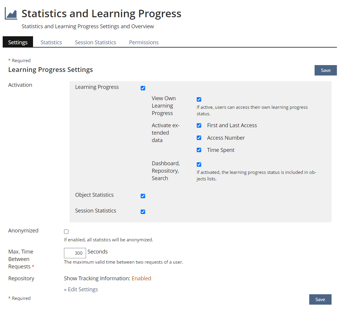Disable the Time Spent checkbox
Viewport: 339px width, 310px height.
click(x=199, y=150)
